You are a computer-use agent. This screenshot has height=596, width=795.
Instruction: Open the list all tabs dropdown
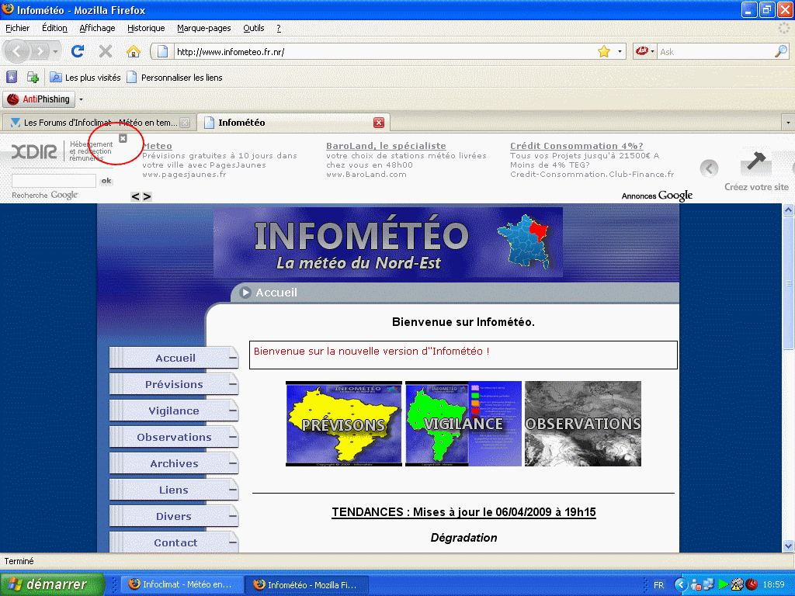(787, 123)
